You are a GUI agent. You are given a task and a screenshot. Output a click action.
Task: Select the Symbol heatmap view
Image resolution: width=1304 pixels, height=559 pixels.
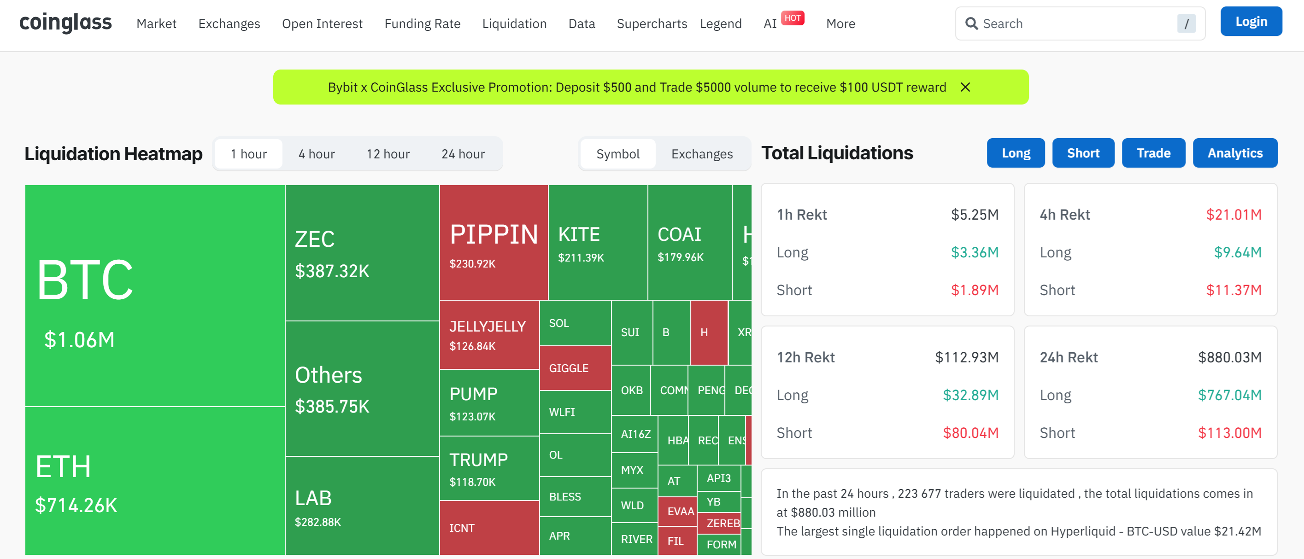617,154
